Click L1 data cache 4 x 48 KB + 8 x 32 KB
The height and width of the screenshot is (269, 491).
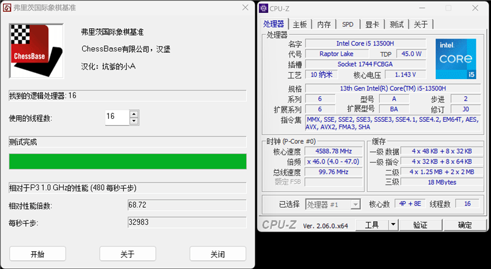[442, 151]
